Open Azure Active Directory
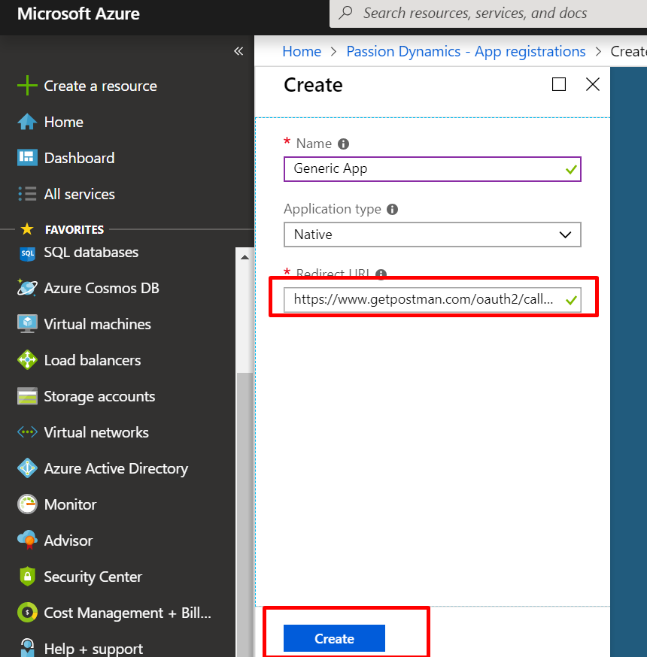 [x=115, y=469]
